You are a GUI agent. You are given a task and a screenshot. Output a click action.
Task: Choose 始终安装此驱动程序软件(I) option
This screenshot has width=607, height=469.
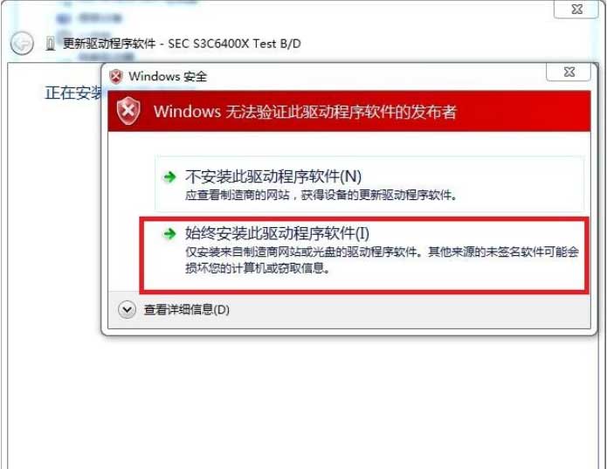[x=364, y=254]
